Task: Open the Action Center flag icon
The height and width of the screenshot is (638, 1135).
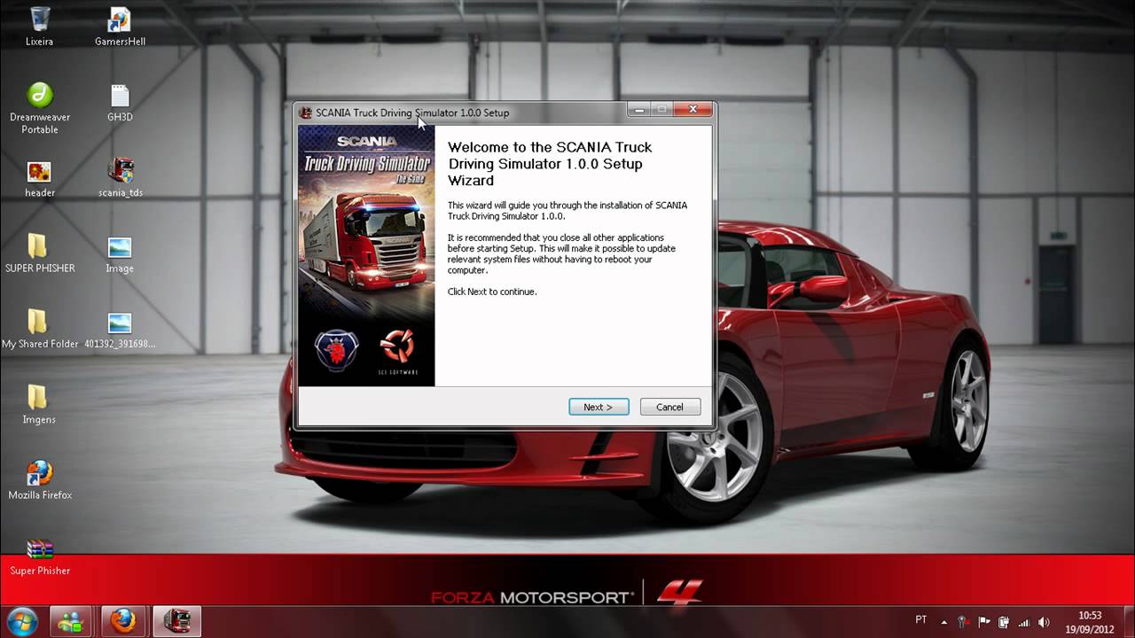Action: point(984,622)
